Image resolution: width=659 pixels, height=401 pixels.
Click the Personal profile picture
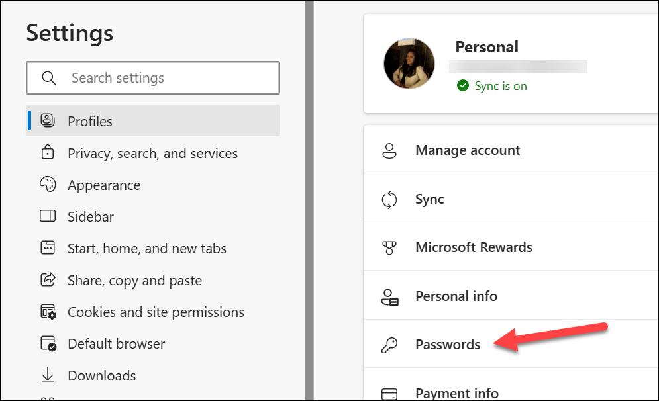pyautogui.click(x=409, y=63)
